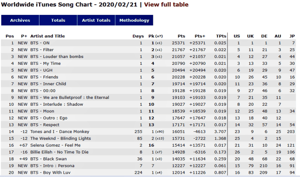
Task: Click the Pts+ column header
Action: 200,36
